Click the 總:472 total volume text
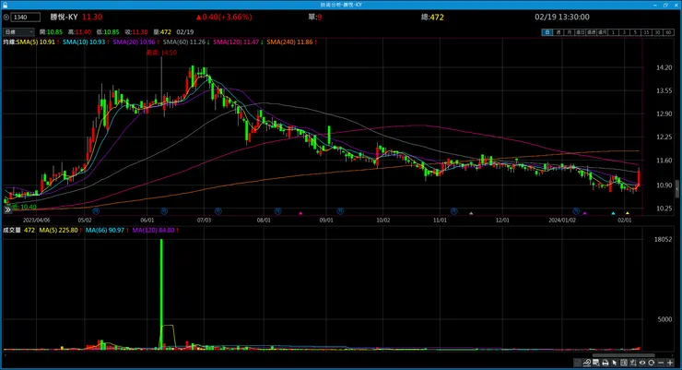This screenshot has width=682, height=370. tap(432, 18)
